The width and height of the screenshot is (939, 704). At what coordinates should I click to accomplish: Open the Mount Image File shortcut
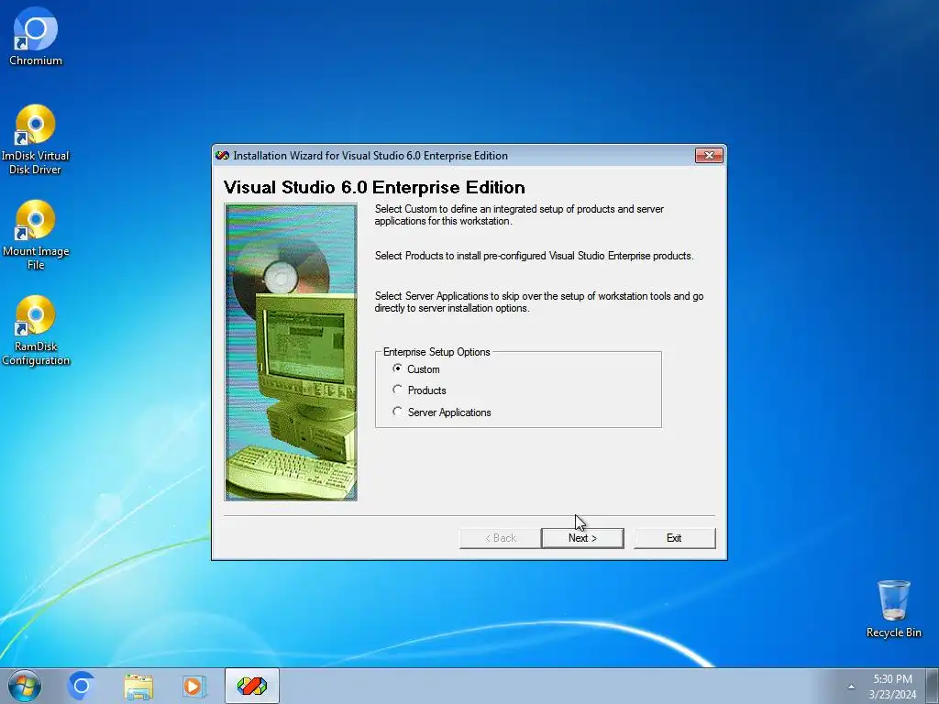(36, 235)
